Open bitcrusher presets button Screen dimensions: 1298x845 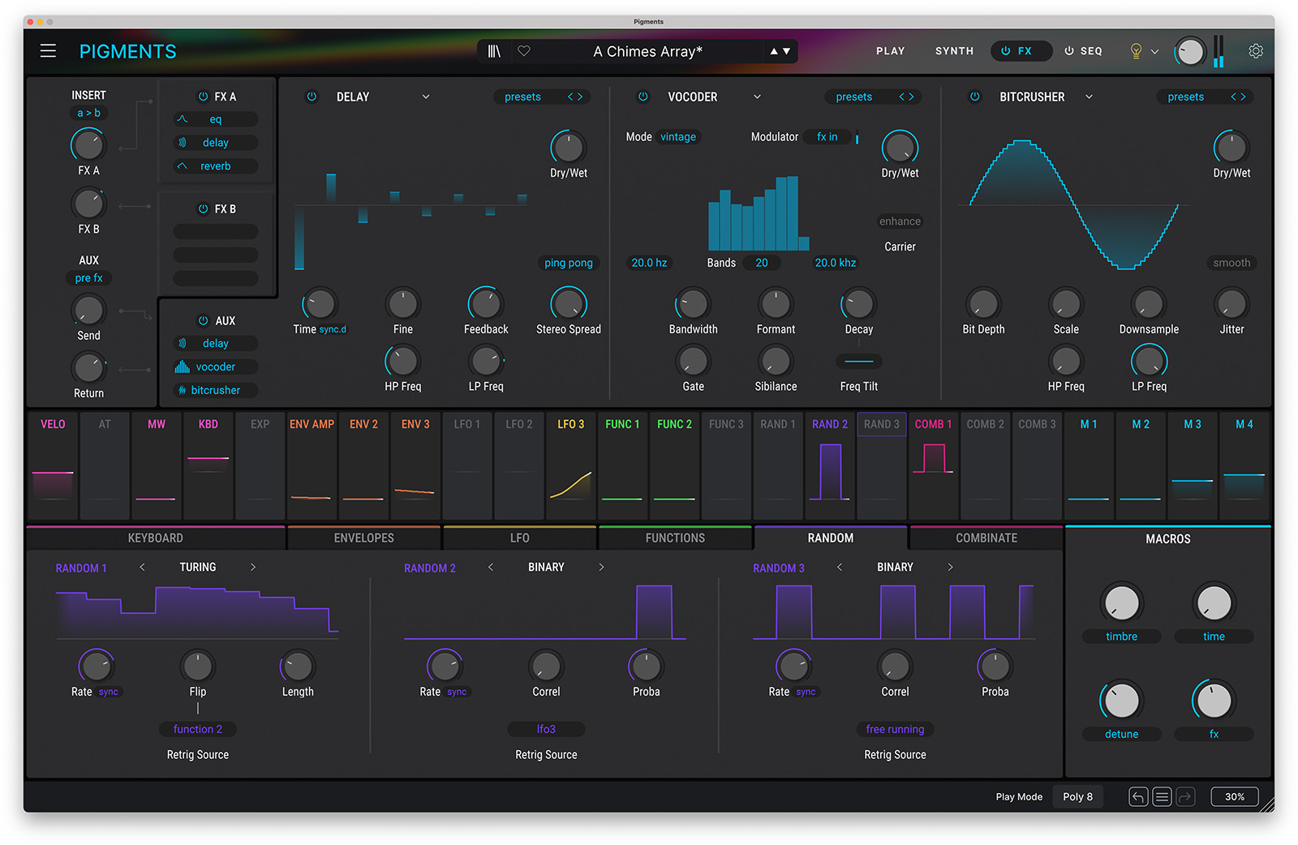pyautogui.click(x=1185, y=97)
